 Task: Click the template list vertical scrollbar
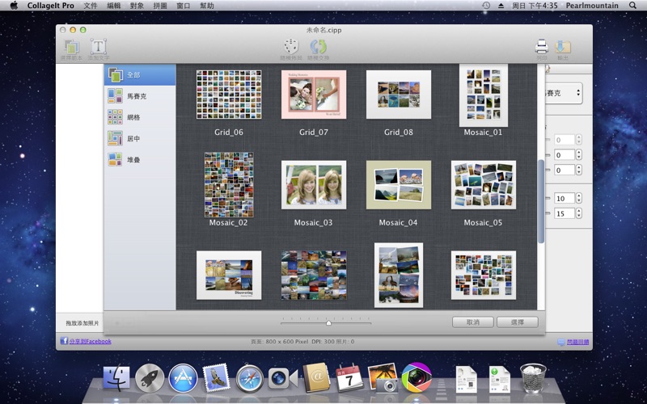540,201
